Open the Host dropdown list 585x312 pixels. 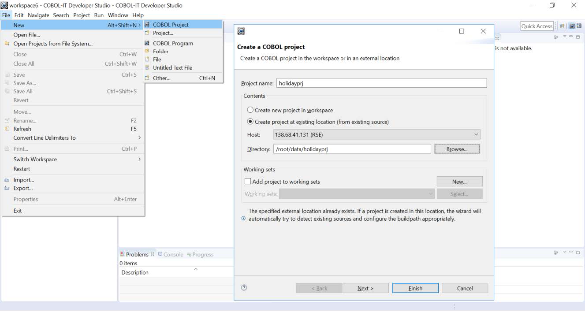[476, 134]
